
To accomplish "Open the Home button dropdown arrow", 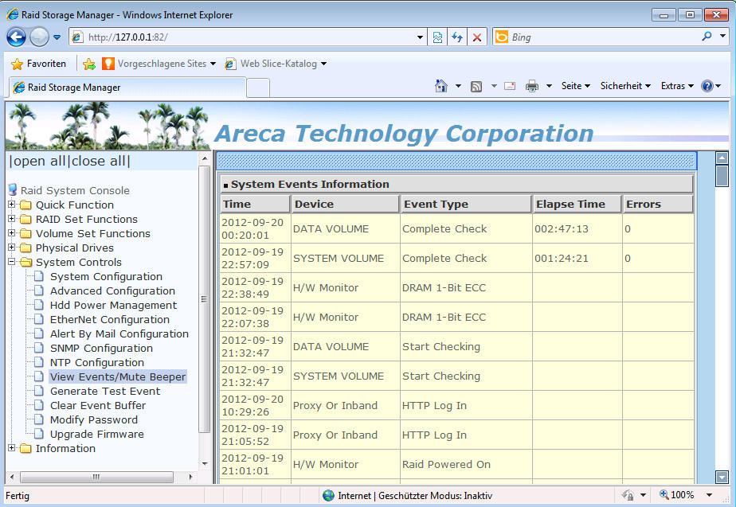I will 458,86.
